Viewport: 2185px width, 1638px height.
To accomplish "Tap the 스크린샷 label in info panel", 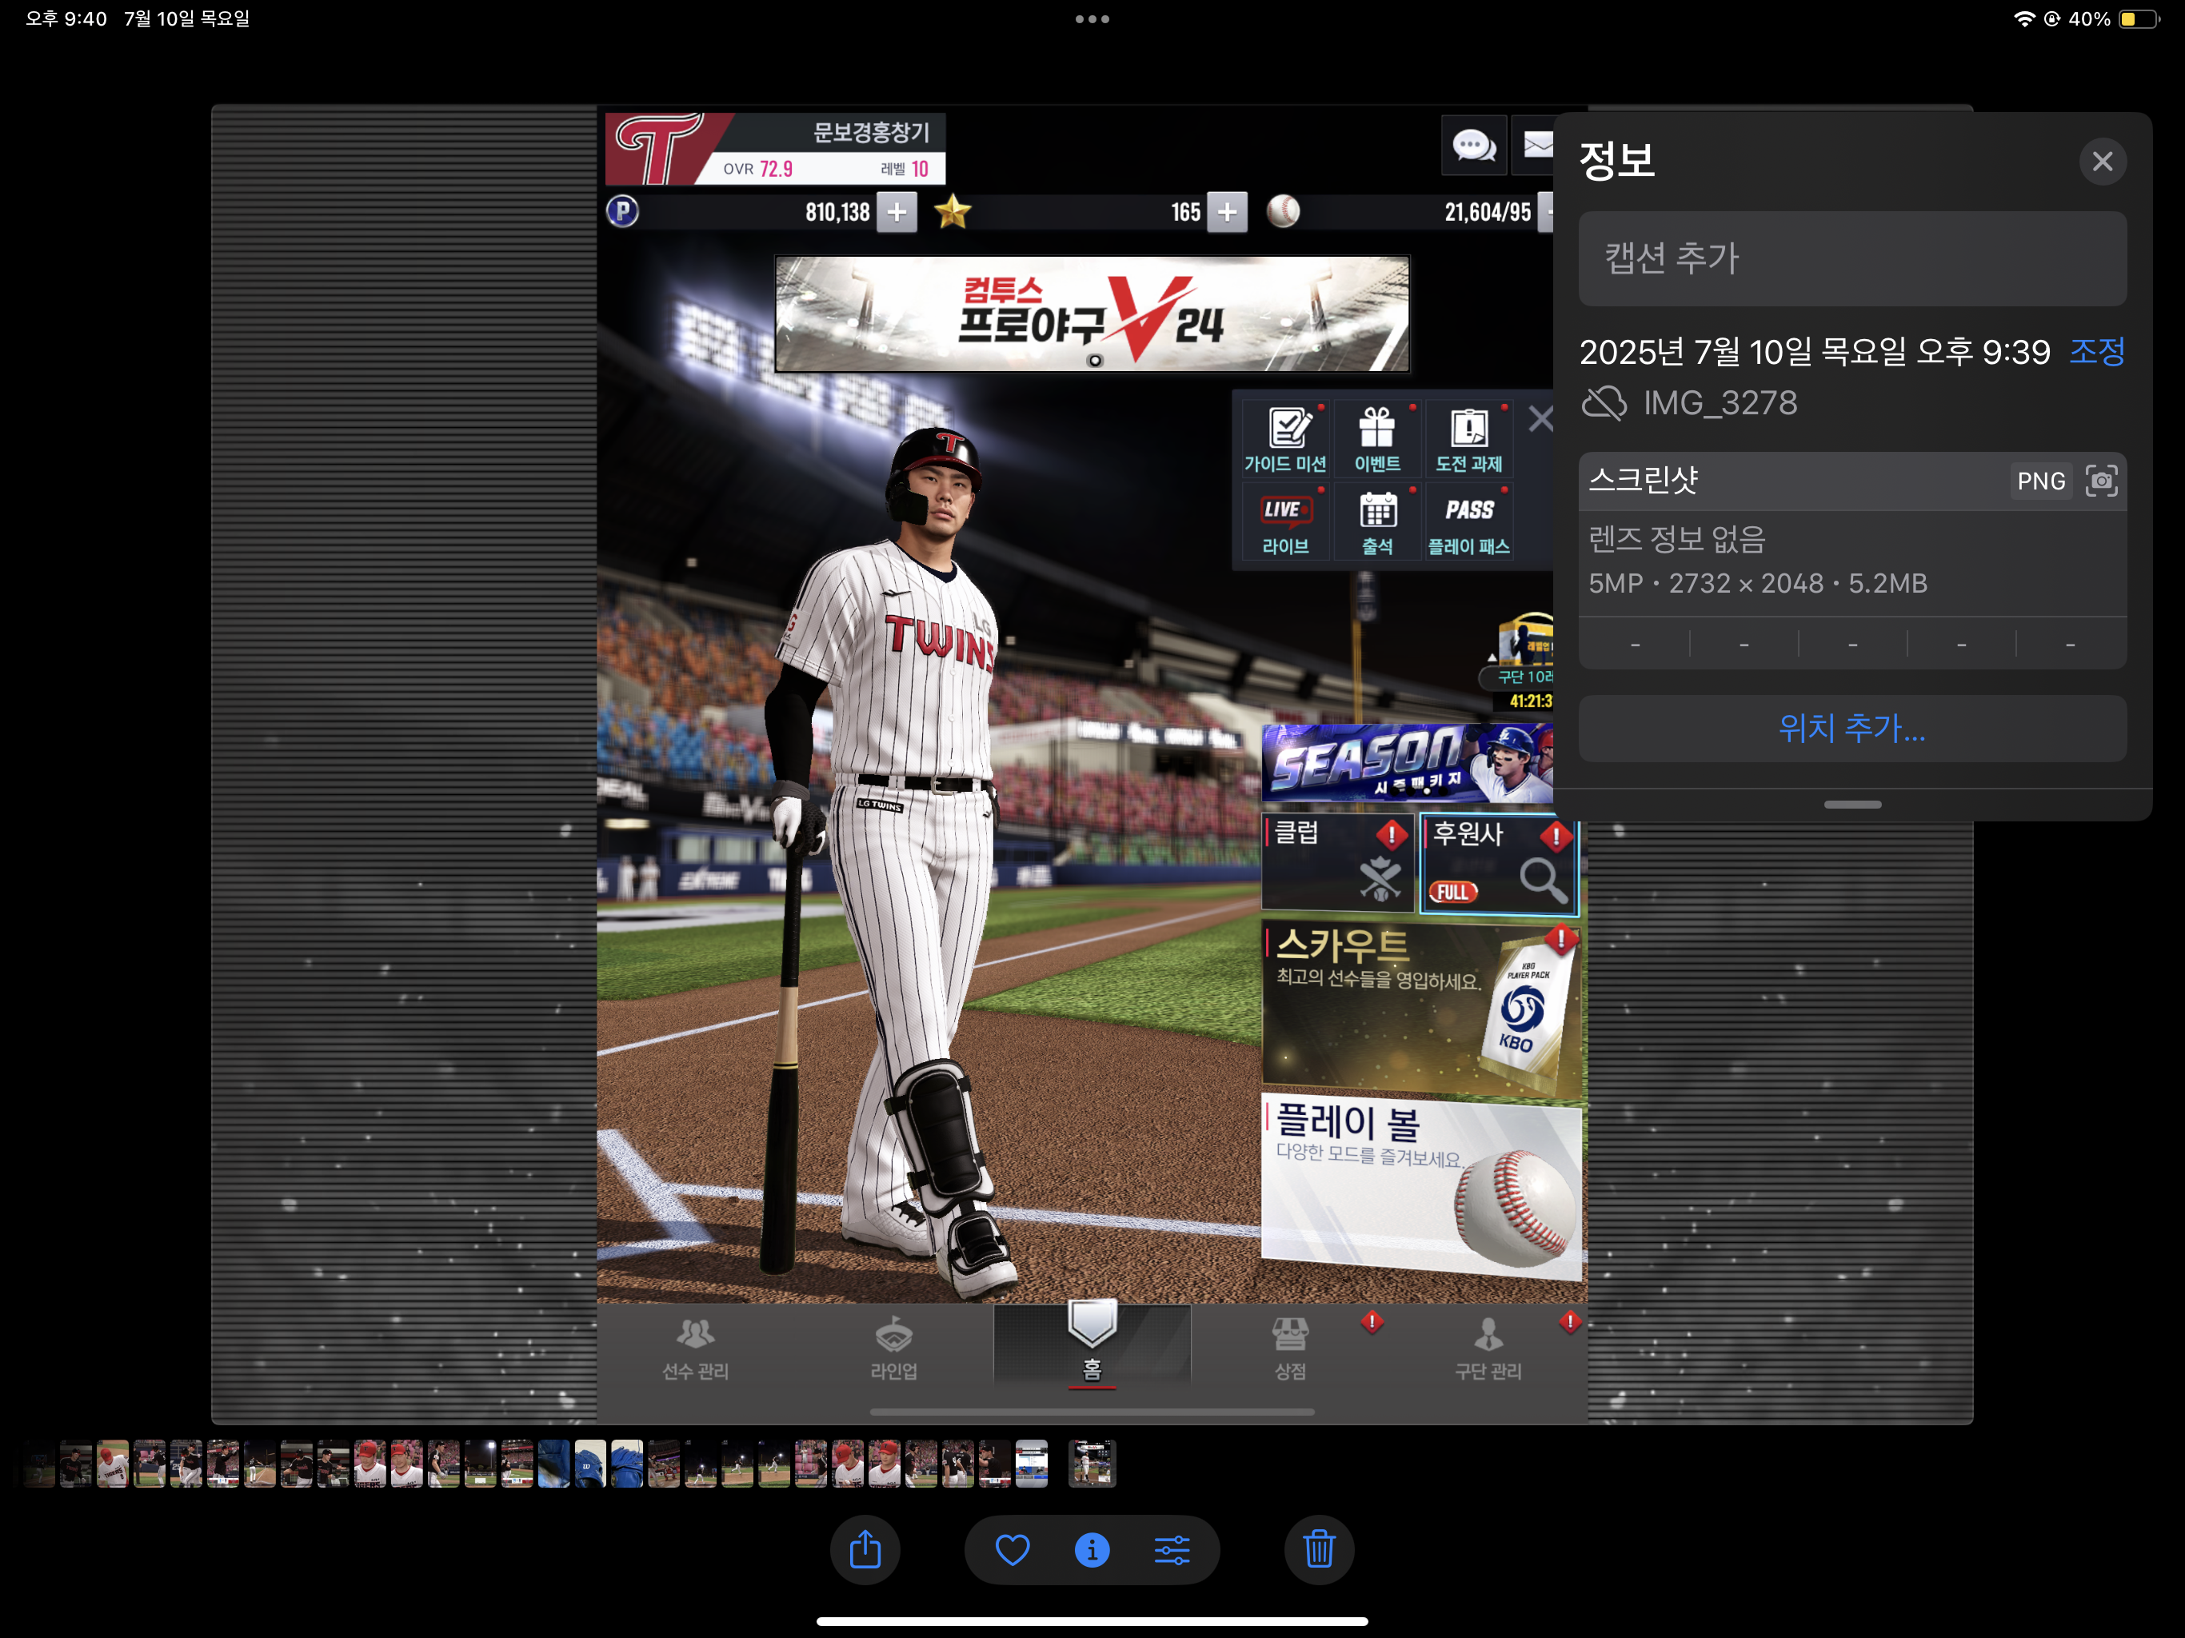I will (1643, 480).
